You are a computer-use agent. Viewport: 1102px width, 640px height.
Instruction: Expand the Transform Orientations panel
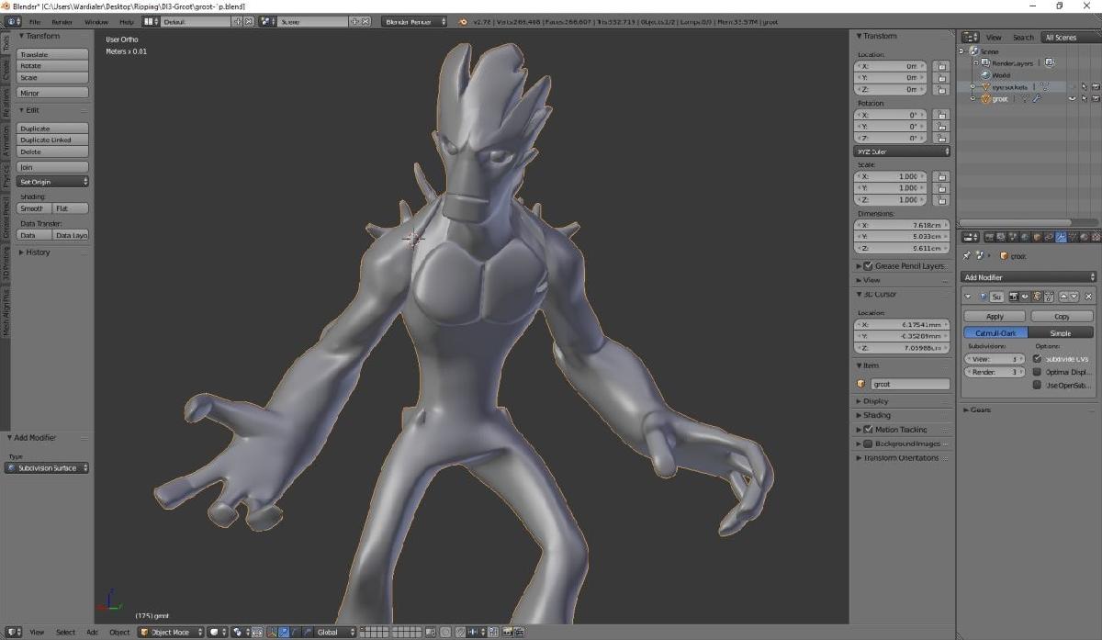[x=901, y=458]
